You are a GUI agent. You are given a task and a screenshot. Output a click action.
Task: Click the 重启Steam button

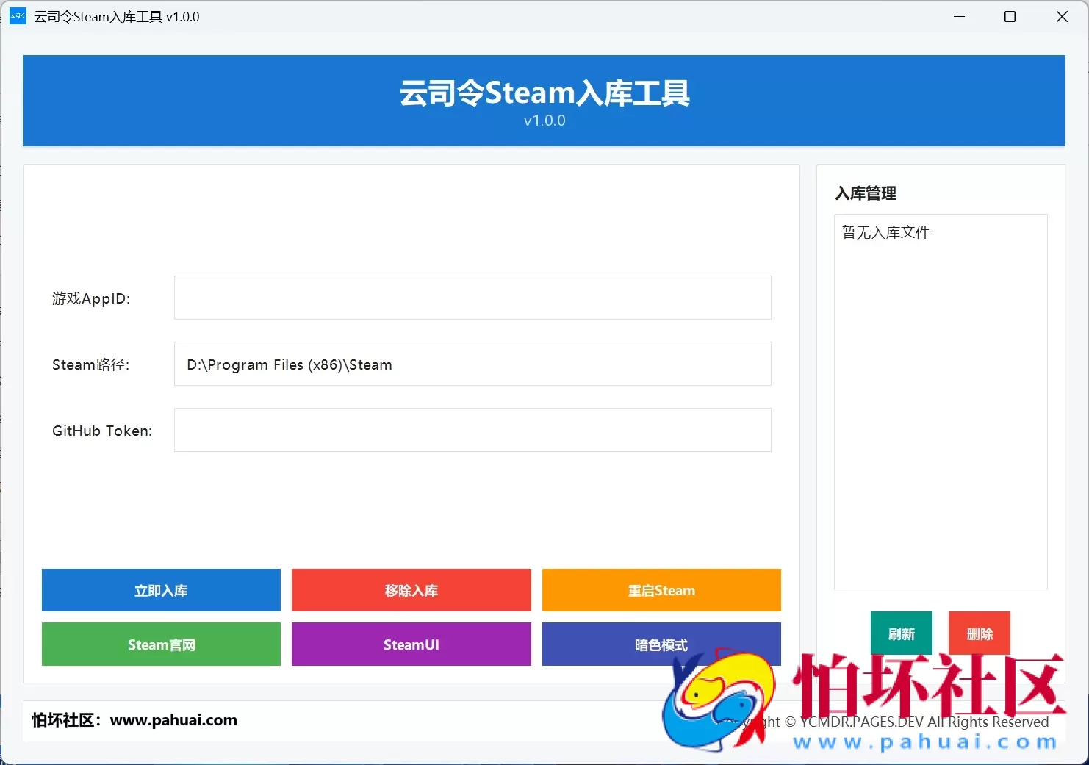(x=661, y=590)
